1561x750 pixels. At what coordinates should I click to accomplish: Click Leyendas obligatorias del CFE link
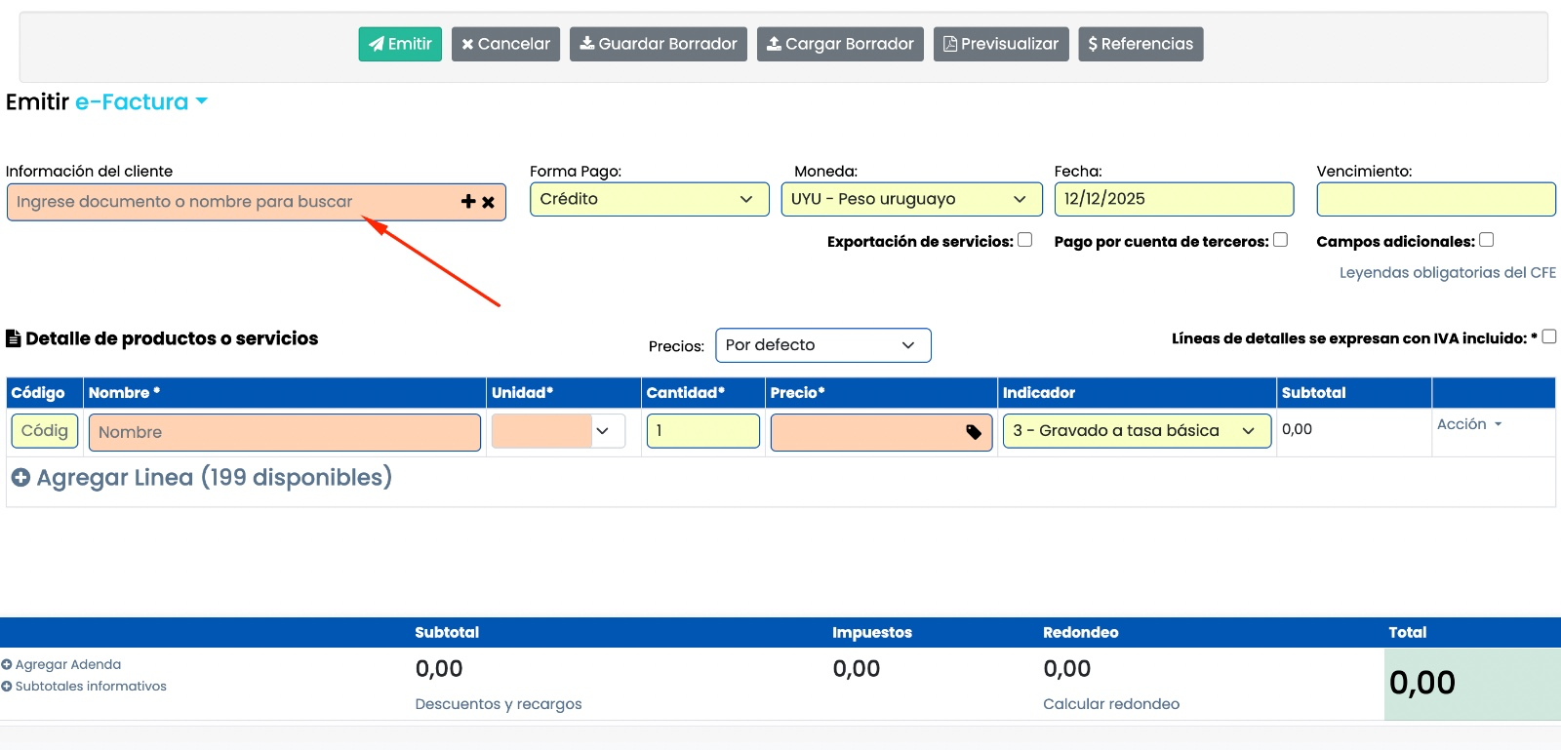pyautogui.click(x=1447, y=273)
